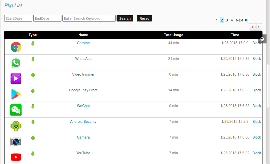Open the Video trimmer name link

point(83,74)
